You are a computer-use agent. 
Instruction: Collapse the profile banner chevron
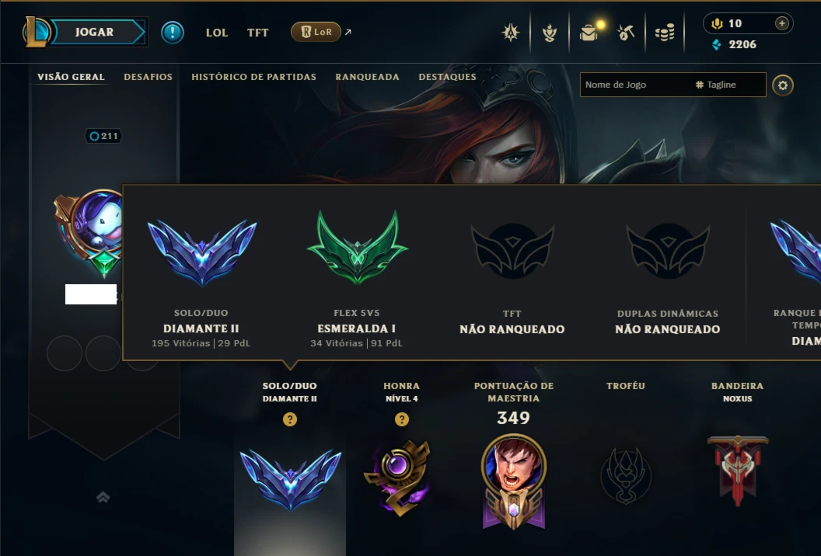[x=103, y=498]
